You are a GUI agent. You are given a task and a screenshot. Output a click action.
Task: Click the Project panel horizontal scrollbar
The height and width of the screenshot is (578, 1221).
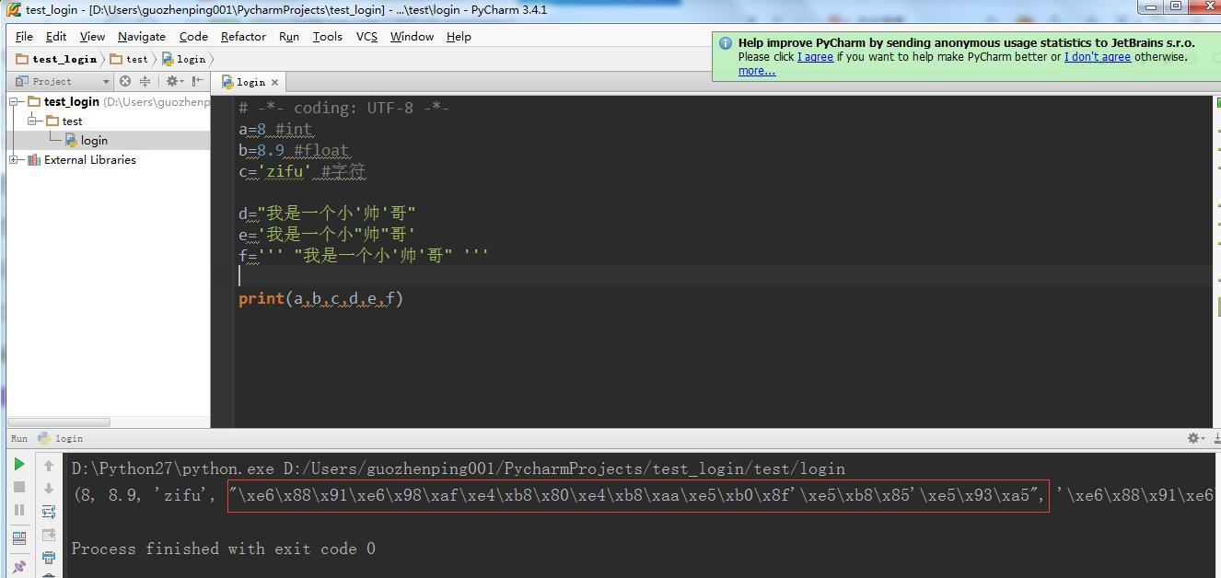point(59,422)
